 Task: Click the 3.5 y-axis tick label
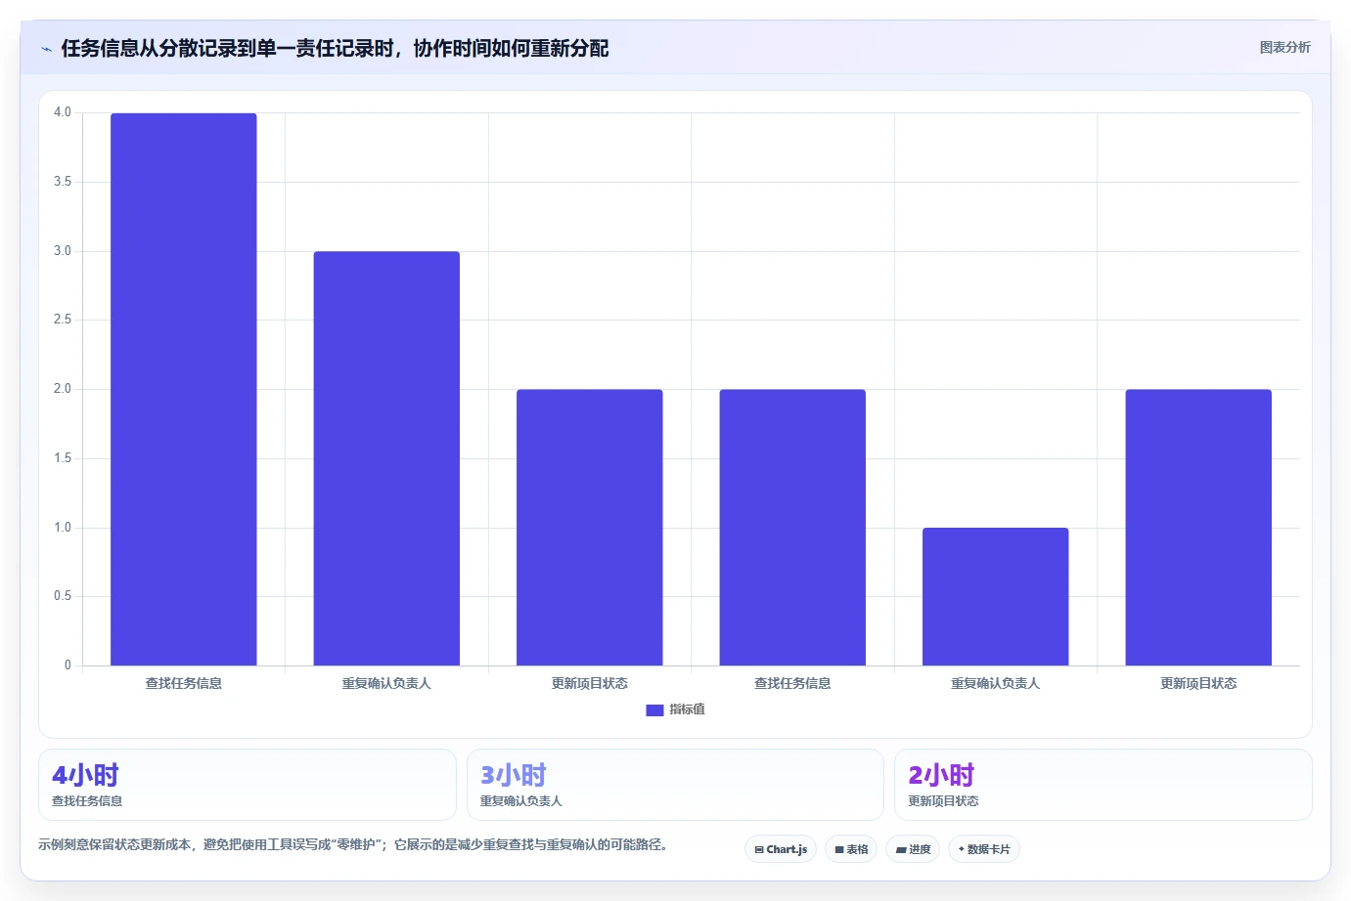pyautogui.click(x=63, y=182)
